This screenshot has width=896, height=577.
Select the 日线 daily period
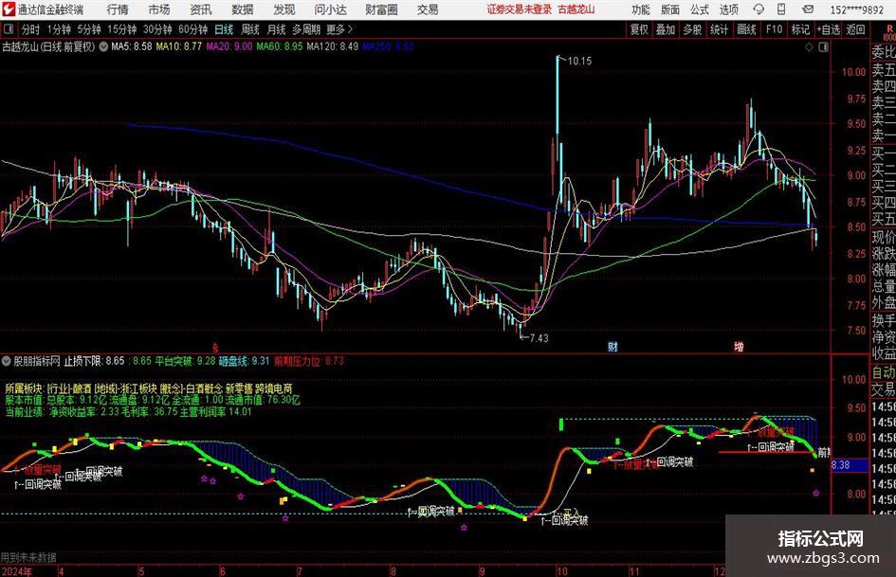point(224,29)
